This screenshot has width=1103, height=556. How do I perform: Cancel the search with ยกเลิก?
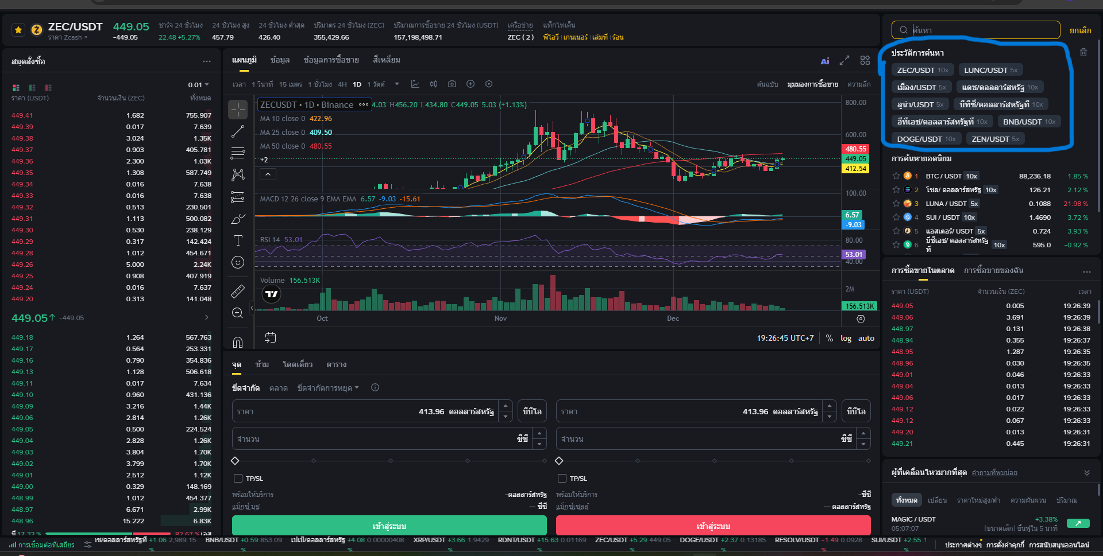pyautogui.click(x=1081, y=30)
